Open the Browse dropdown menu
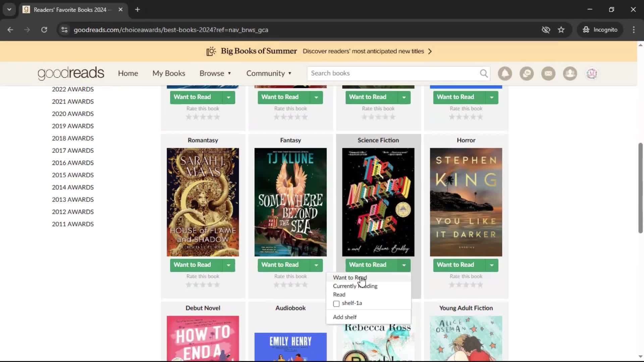Viewport: 644px width, 362px height. tap(215, 73)
